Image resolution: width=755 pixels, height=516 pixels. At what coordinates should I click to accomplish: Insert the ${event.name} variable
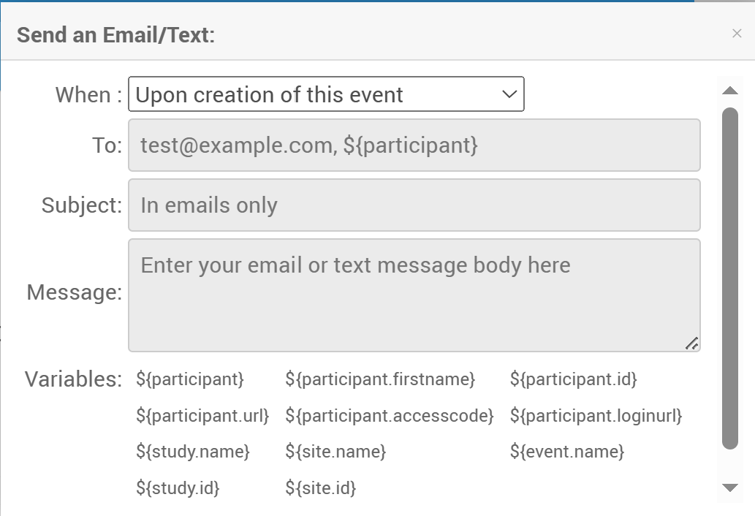coord(567,452)
